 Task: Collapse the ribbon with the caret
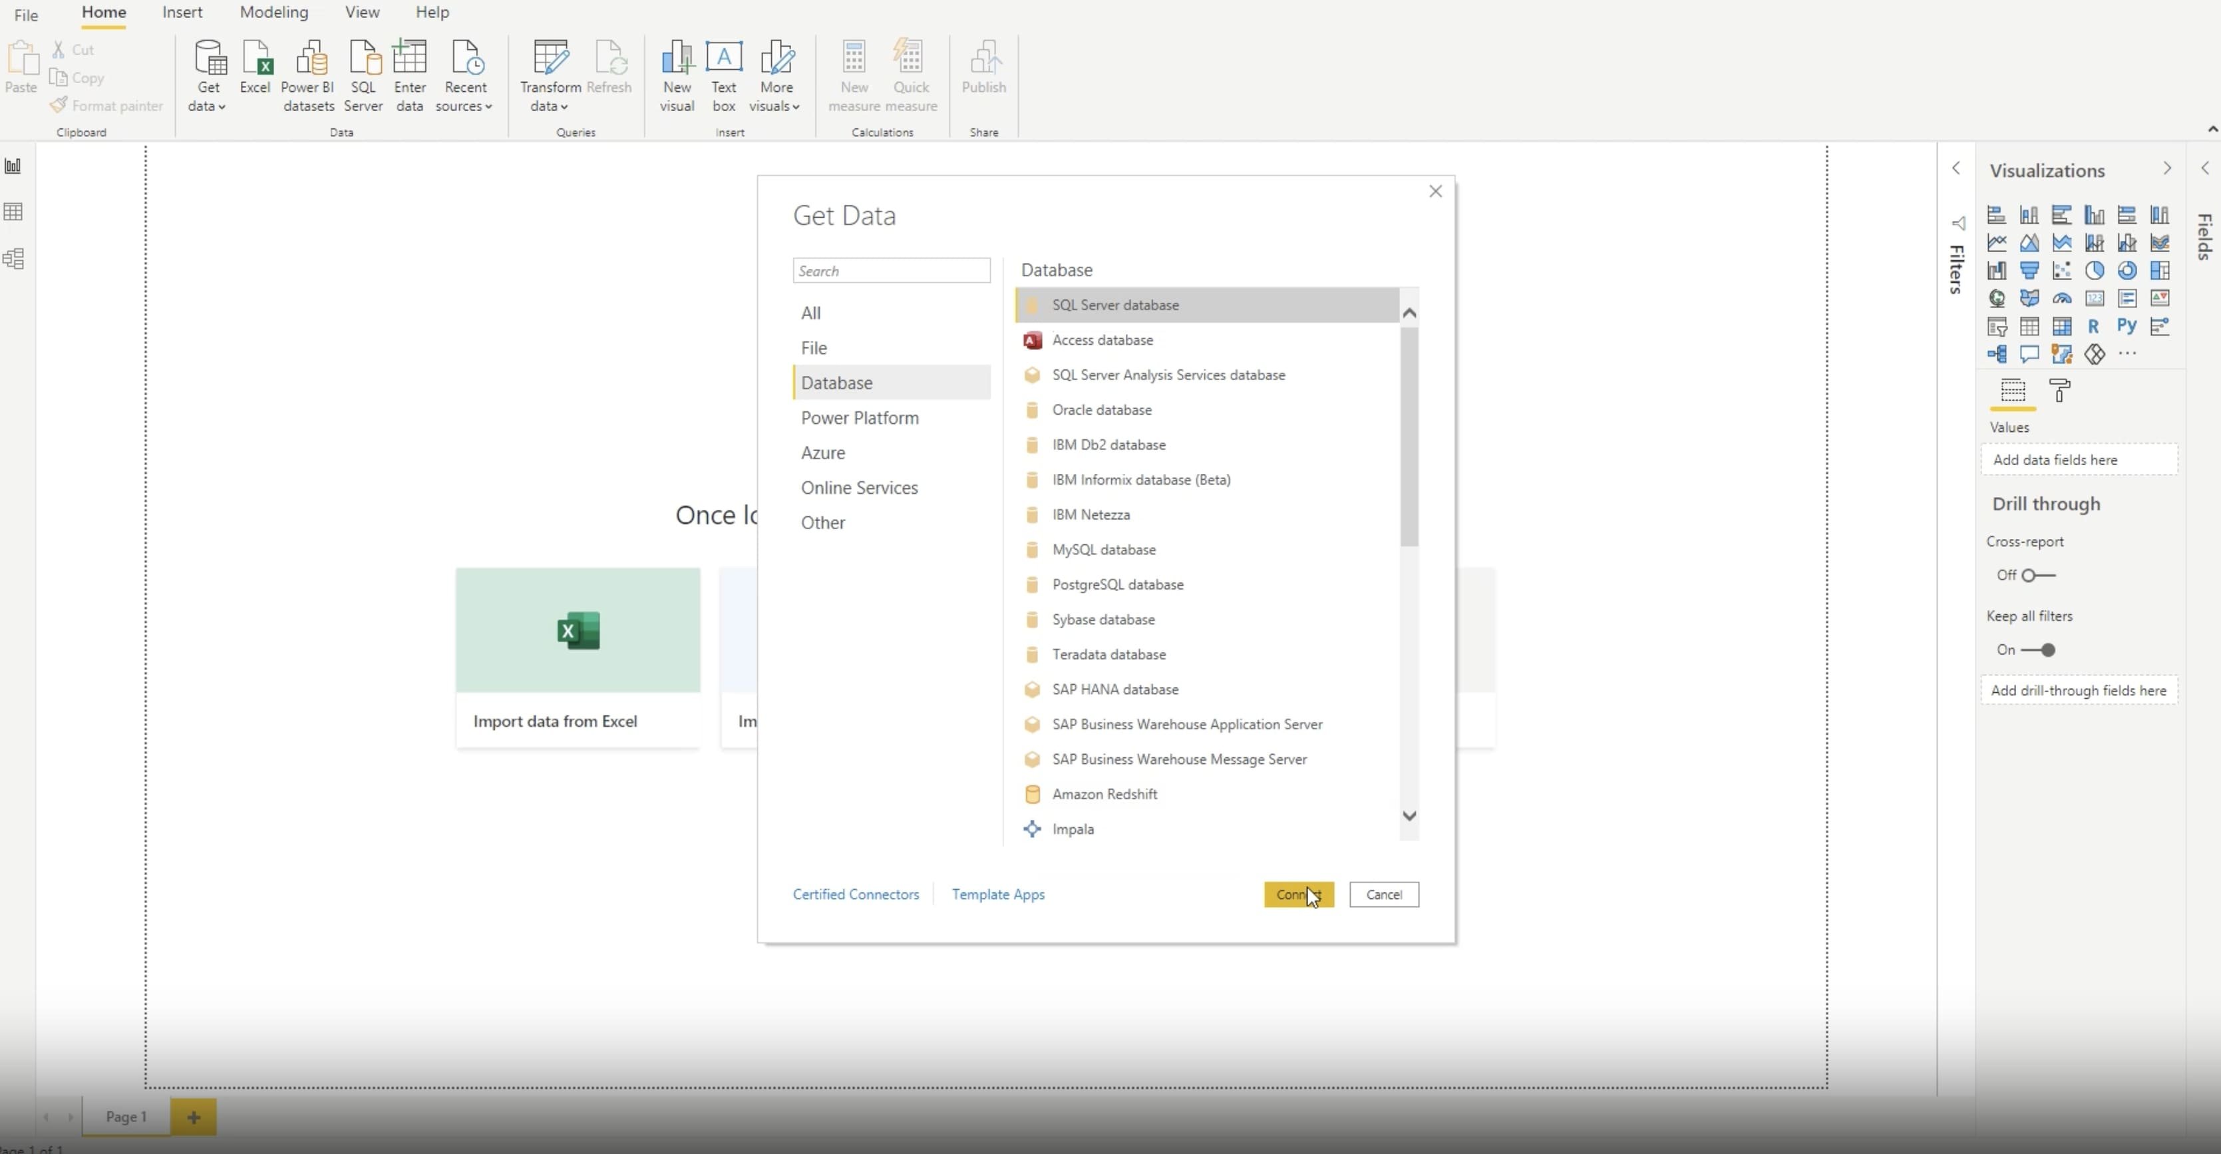coord(2212,129)
